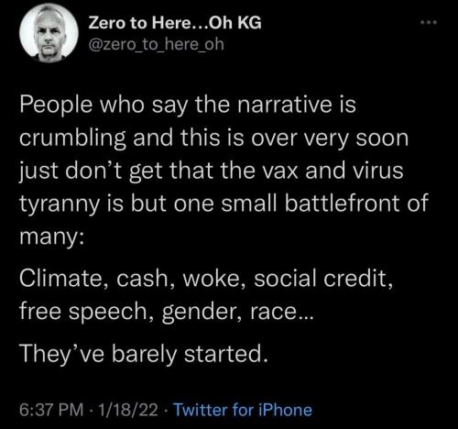Screen dimensions: 458x429
Task: Open the Zero to Here...Oh KG profile name
Action: click(x=175, y=23)
